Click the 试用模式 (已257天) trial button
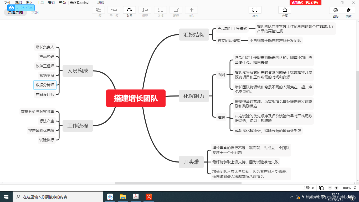 coord(305,3)
